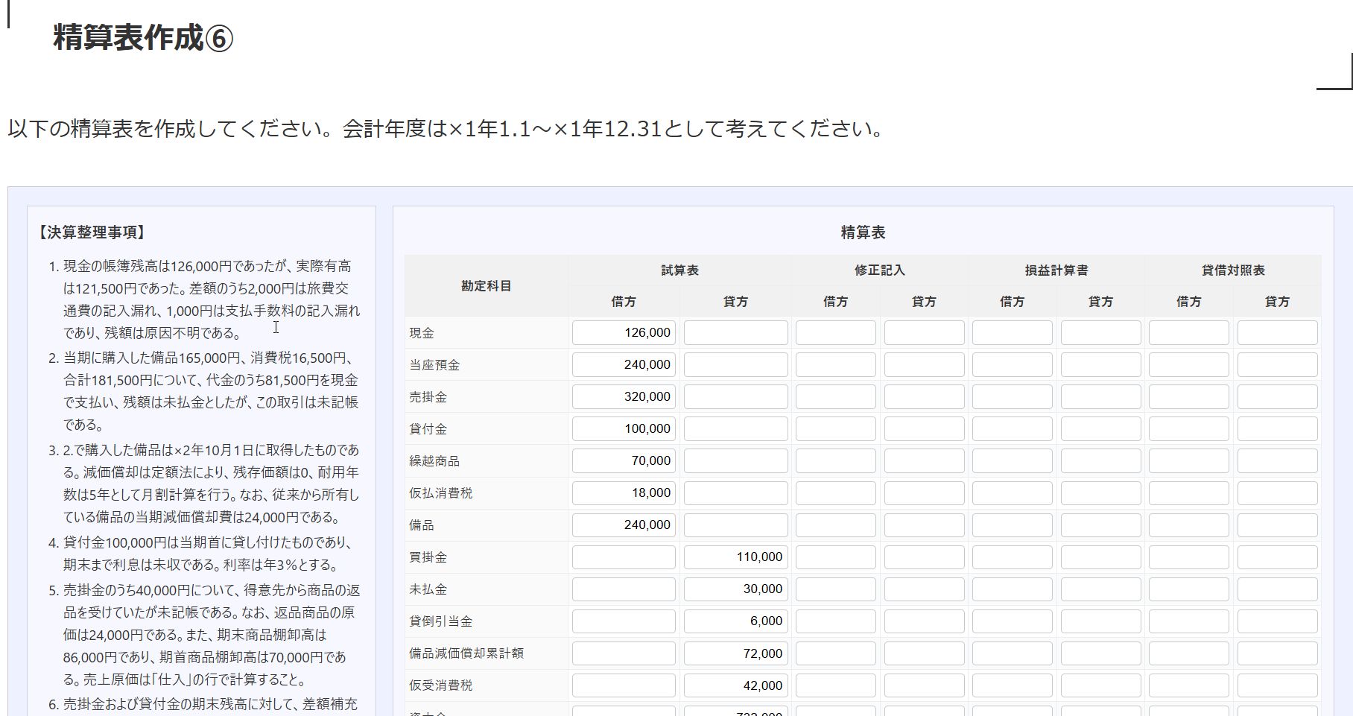The image size is (1353, 716).
Task: Select the 当座預金 試算表 借方 field with 240,000
Action: click(624, 365)
